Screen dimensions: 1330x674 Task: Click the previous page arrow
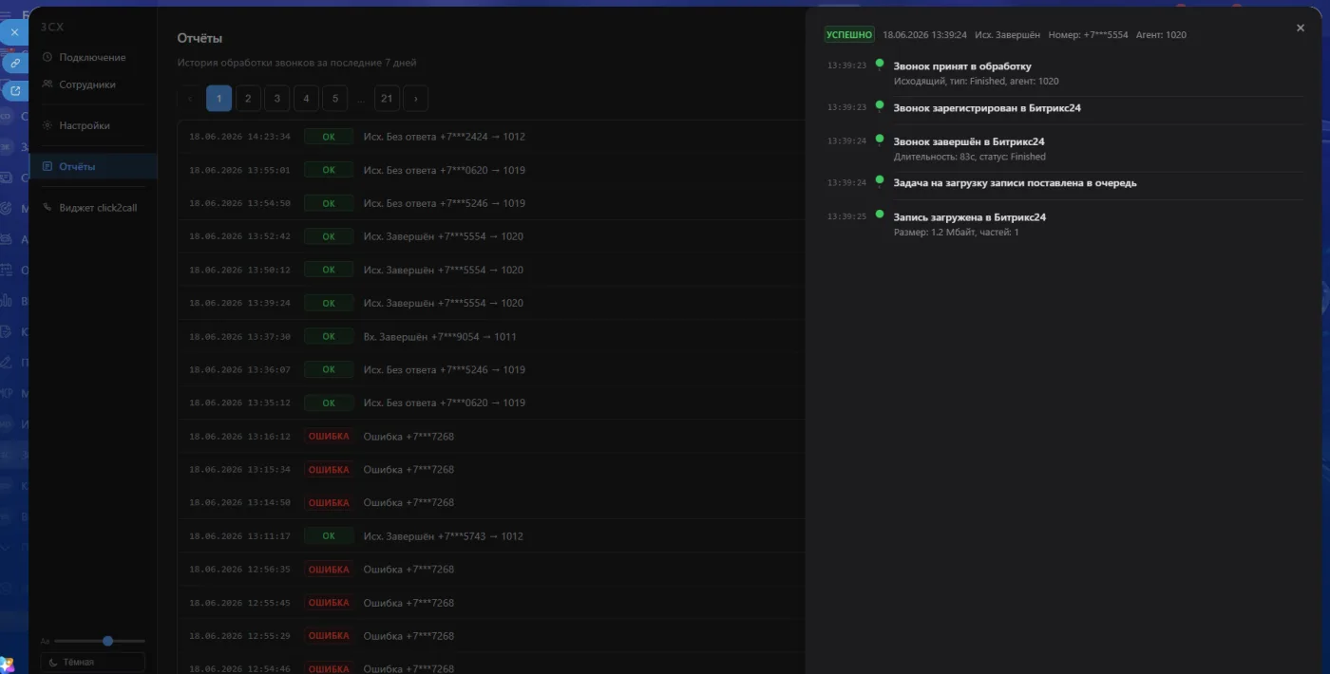pos(190,98)
